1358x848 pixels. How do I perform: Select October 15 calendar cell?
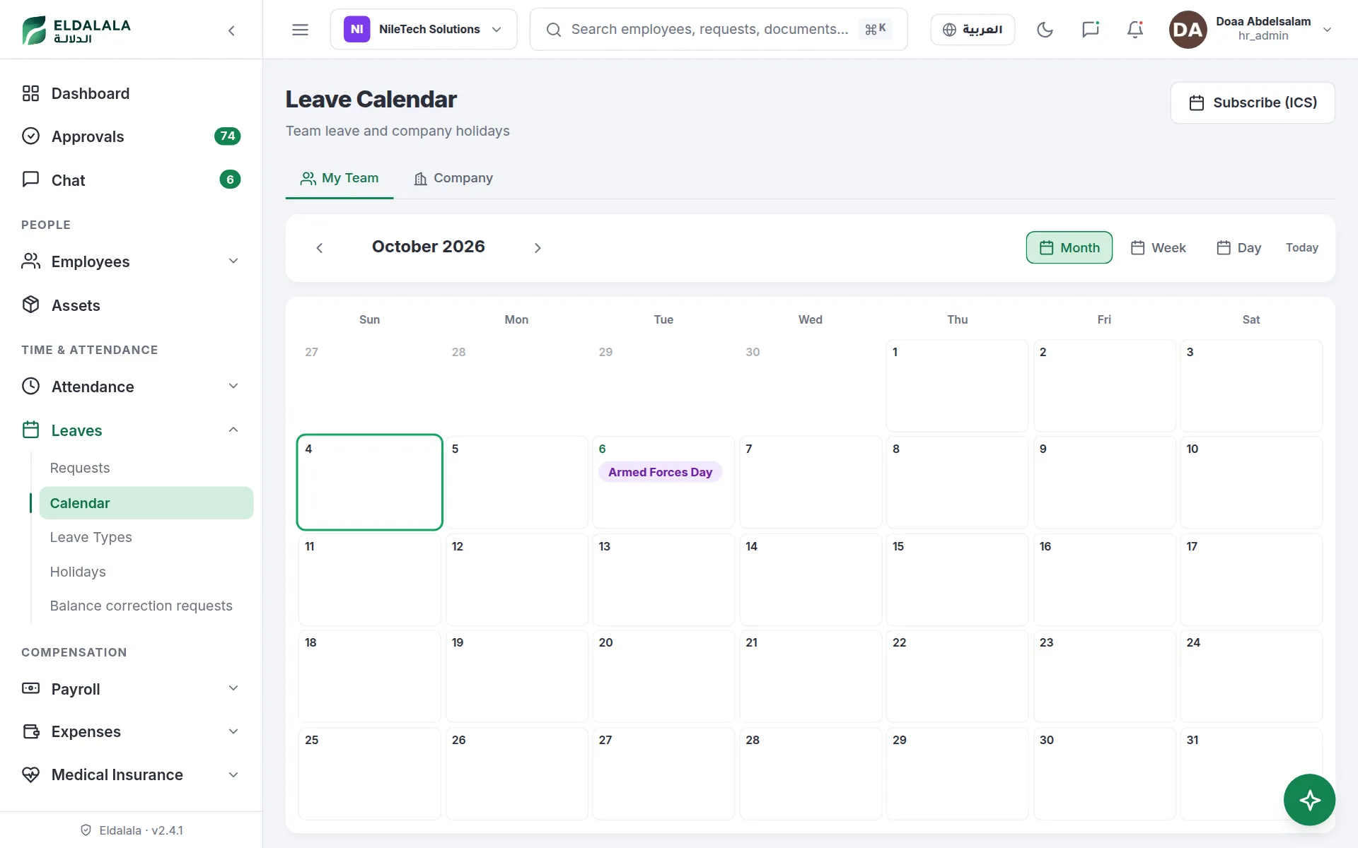[957, 579]
